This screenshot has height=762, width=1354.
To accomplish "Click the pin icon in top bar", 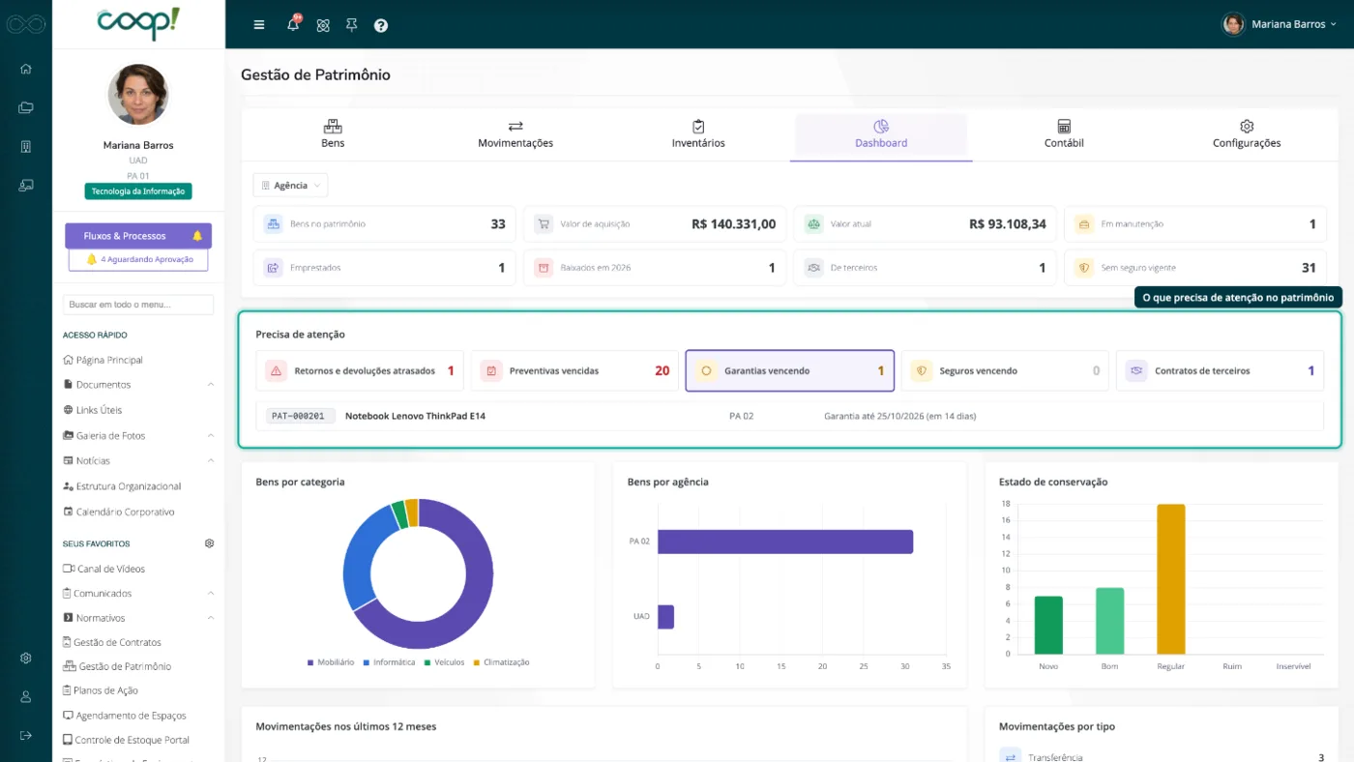I will coord(352,25).
